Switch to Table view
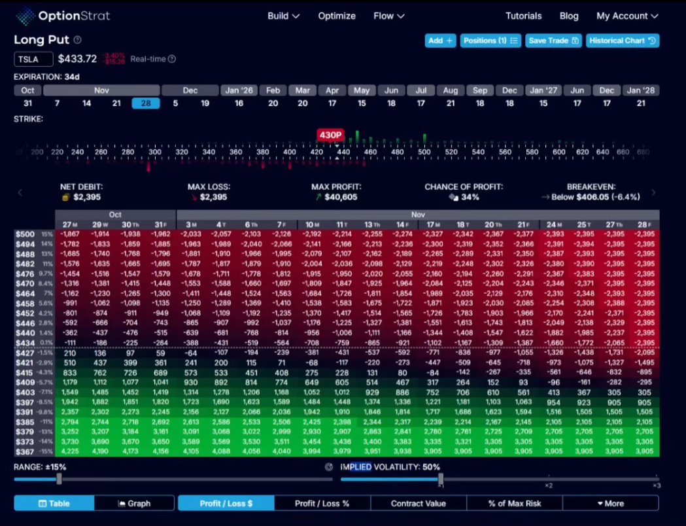This screenshot has width=686, height=526. tap(54, 503)
